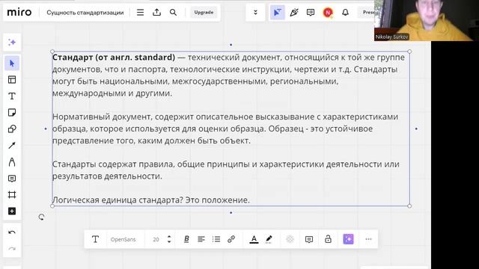Viewport: 479px width, 269px height.
Task: Open Miro AI purple sparkle button
Action: point(348,239)
